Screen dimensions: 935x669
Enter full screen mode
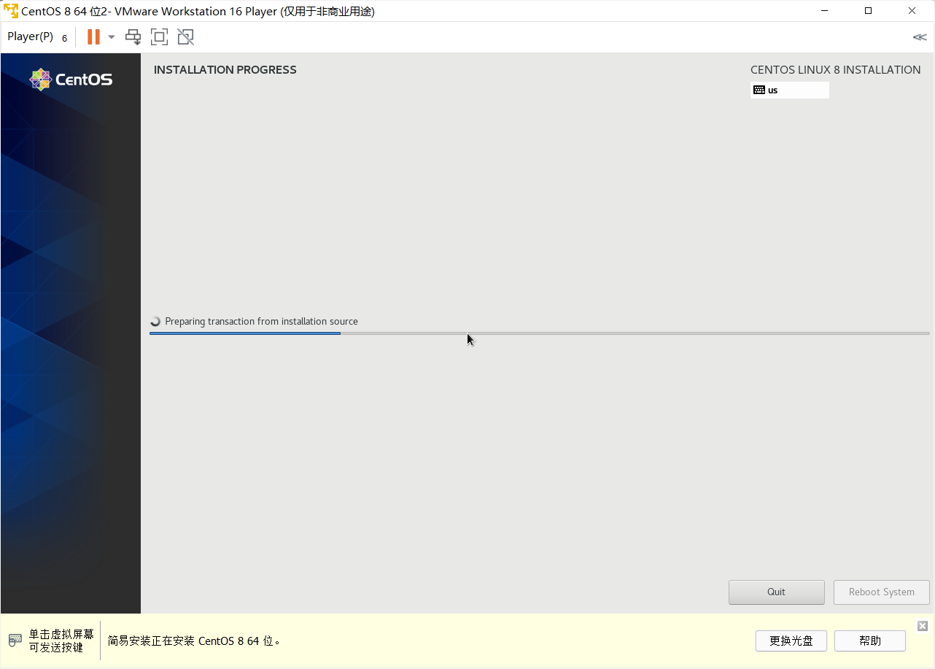[159, 37]
